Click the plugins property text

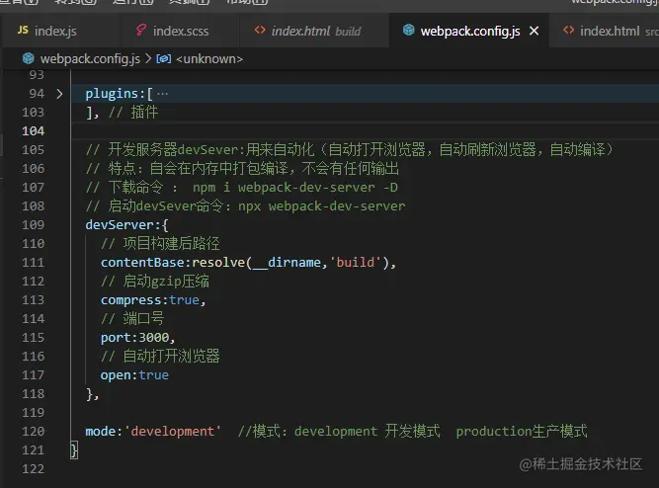[113, 94]
